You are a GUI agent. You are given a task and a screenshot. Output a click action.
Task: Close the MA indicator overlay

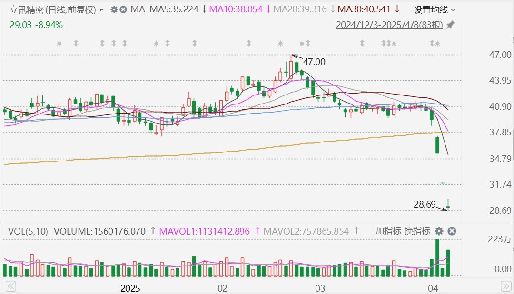(x=123, y=10)
